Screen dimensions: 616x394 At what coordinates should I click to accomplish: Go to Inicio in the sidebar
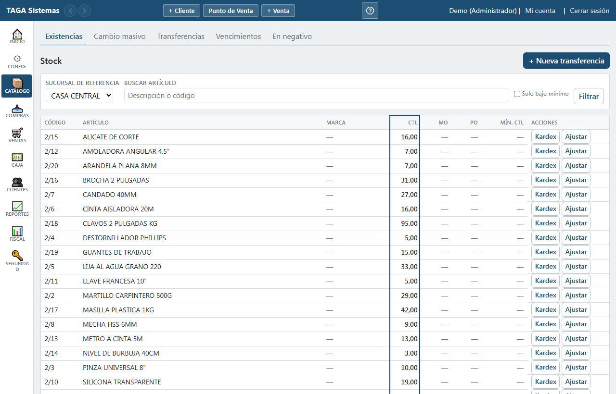(x=17, y=37)
